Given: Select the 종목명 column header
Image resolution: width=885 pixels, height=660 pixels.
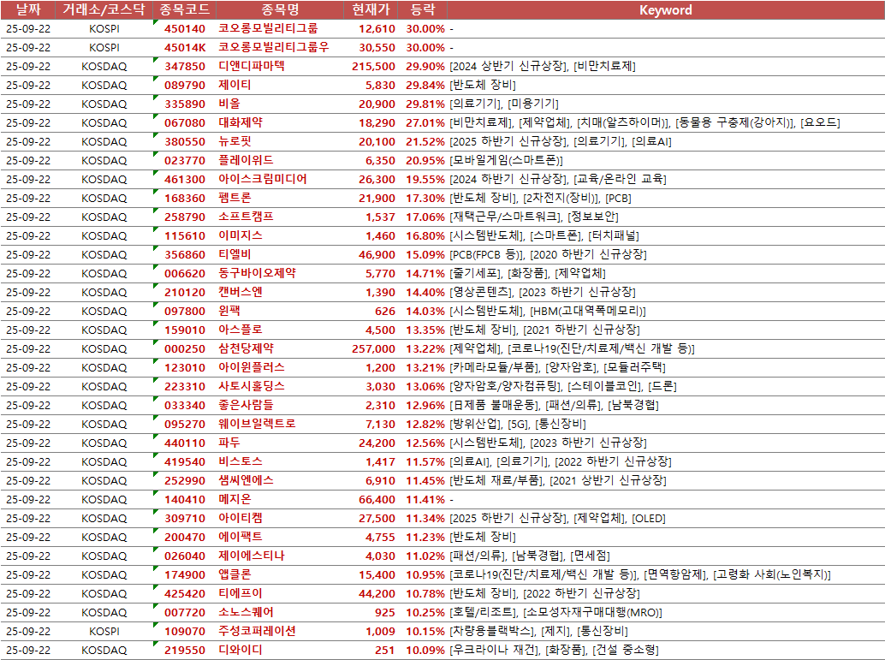Looking at the screenshot, I should click(x=280, y=9).
